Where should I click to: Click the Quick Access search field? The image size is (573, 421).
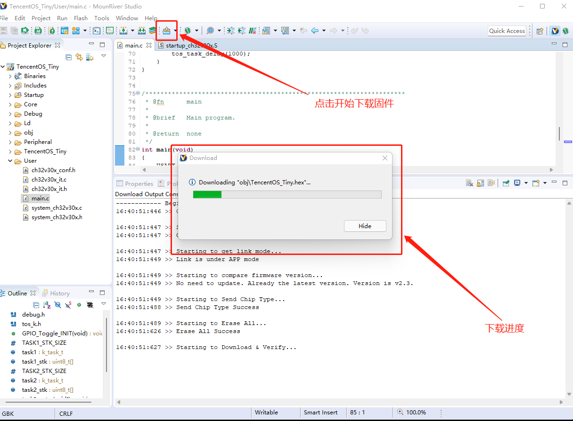[507, 31]
